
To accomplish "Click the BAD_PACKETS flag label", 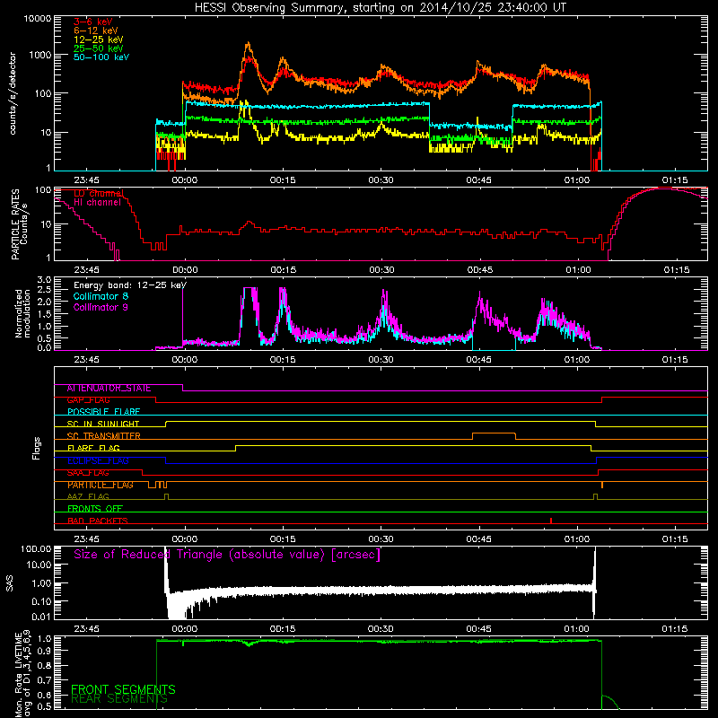I will point(98,521).
